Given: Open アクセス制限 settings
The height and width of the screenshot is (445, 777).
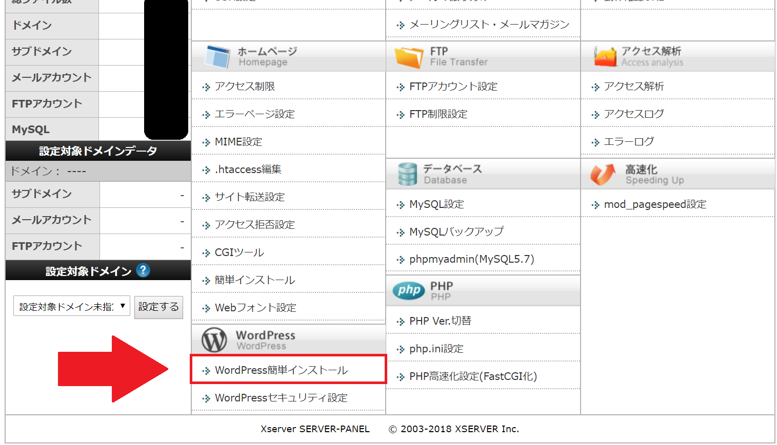Looking at the screenshot, I should click(x=245, y=86).
